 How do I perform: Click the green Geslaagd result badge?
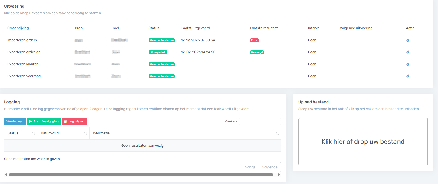(x=257, y=52)
